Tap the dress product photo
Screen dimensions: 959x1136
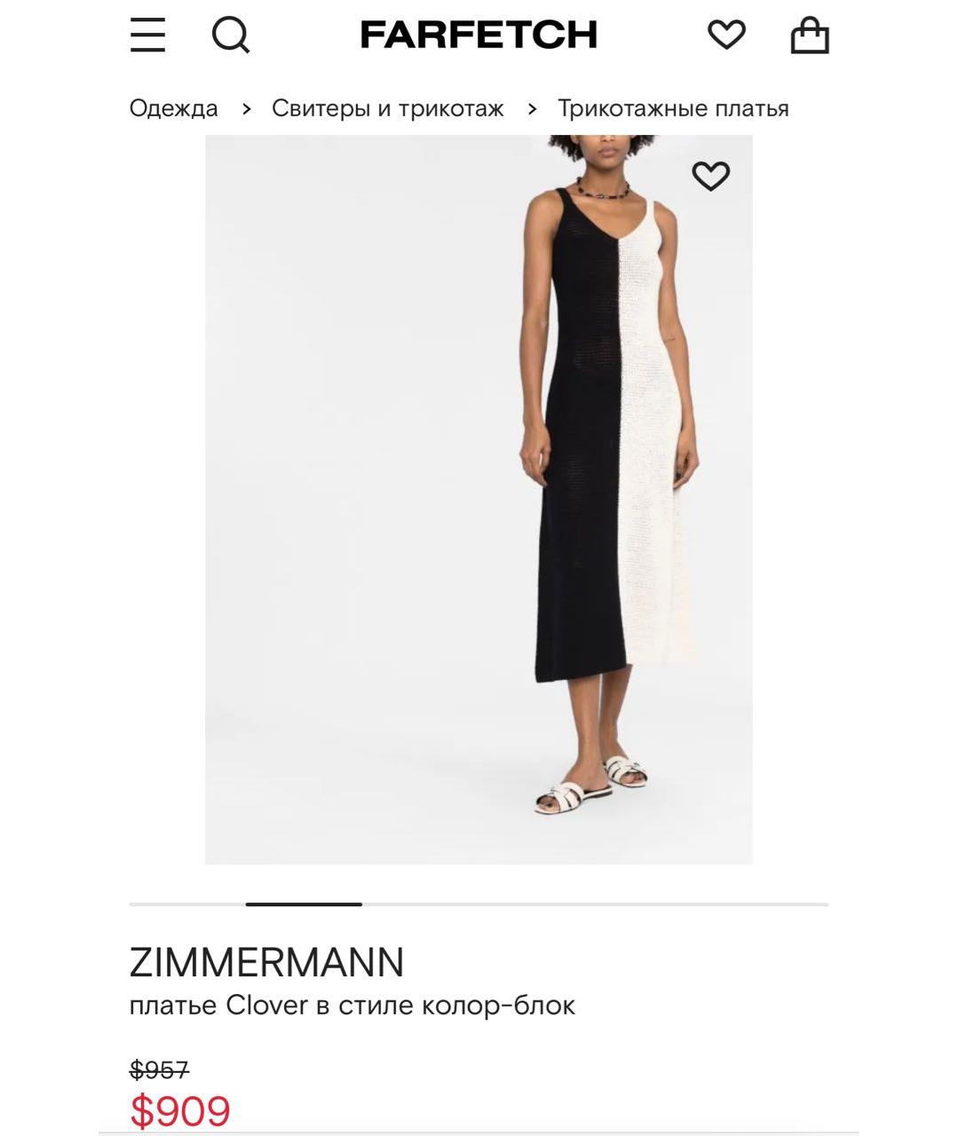tap(479, 500)
